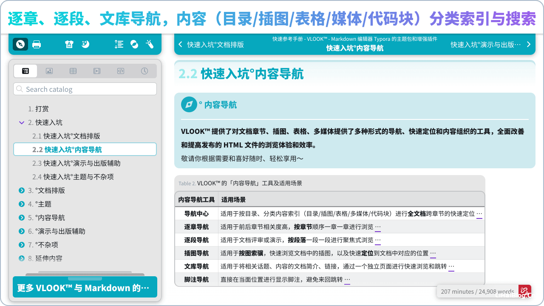
Task: Click table cell 导航中心
Action: coord(196,214)
